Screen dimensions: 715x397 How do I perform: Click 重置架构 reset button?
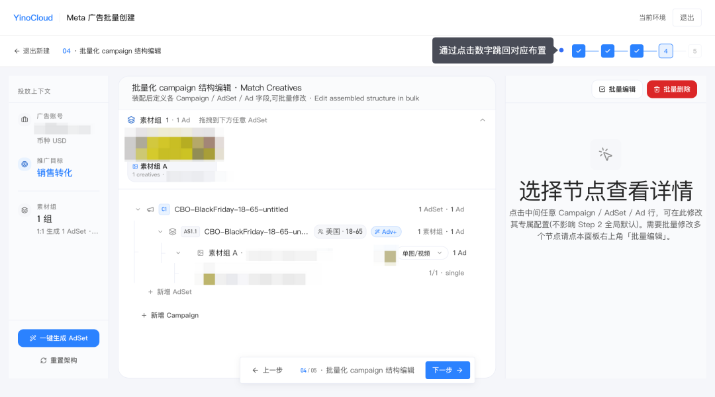pyautogui.click(x=58, y=360)
